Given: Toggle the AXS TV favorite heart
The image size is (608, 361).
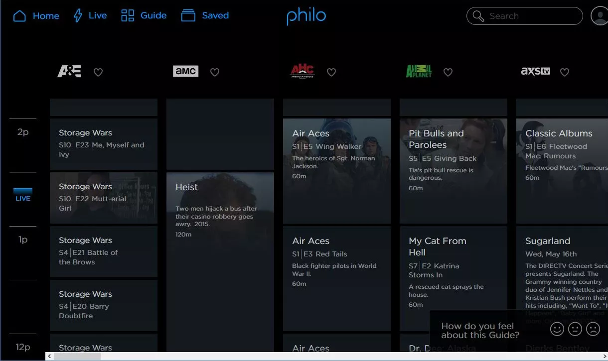Looking at the screenshot, I should pyautogui.click(x=565, y=72).
